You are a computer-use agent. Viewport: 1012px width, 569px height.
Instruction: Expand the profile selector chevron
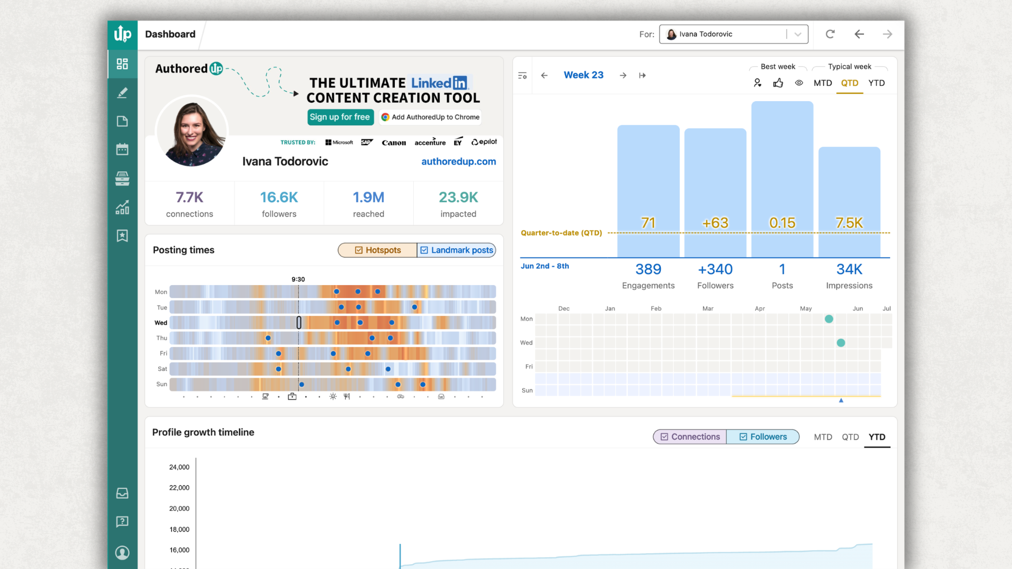798,34
